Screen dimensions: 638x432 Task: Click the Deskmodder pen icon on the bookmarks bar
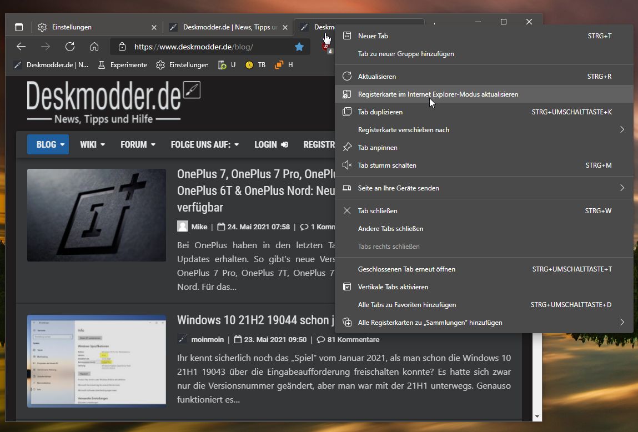[x=17, y=65]
